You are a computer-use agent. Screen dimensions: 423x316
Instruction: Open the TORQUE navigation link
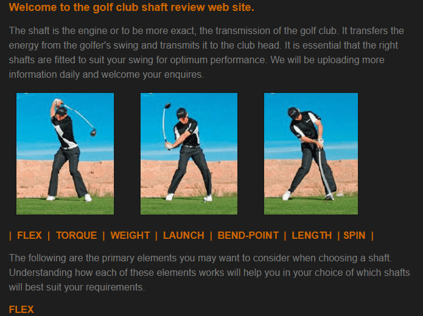76,235
